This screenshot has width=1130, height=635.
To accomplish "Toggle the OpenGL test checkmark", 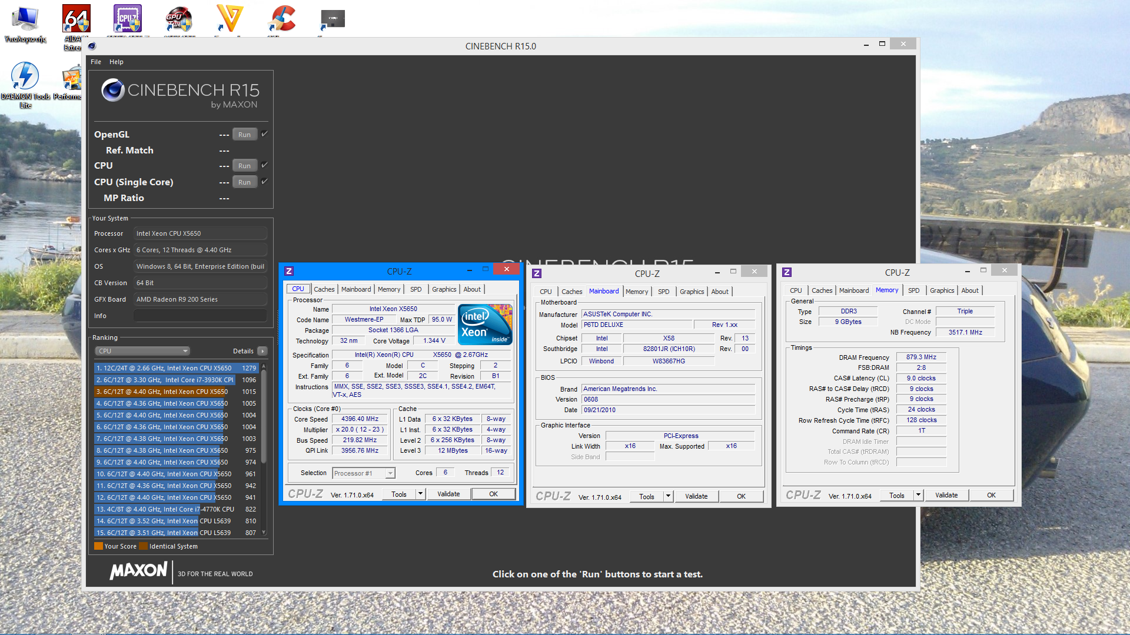I will pos(264,134).
